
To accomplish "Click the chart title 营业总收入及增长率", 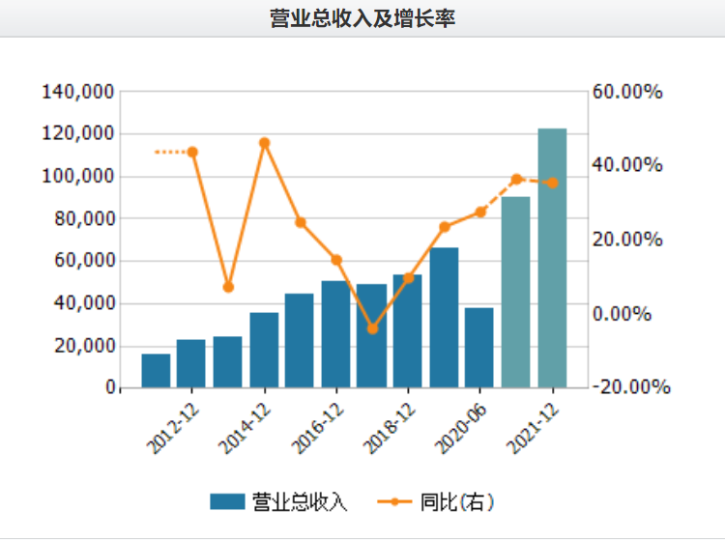I will coord(362,18).
